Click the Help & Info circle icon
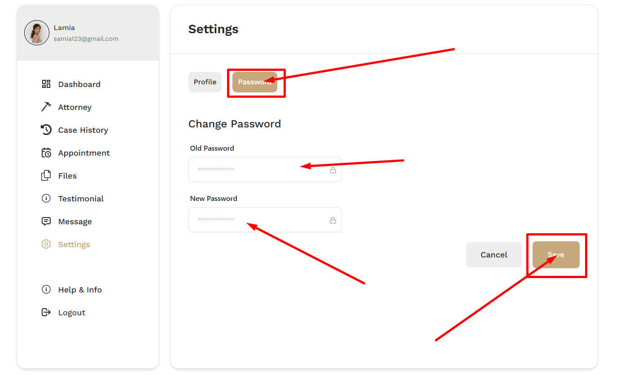Image resolution: width=638 pixels, height=379 pixels. coord(46,289)
